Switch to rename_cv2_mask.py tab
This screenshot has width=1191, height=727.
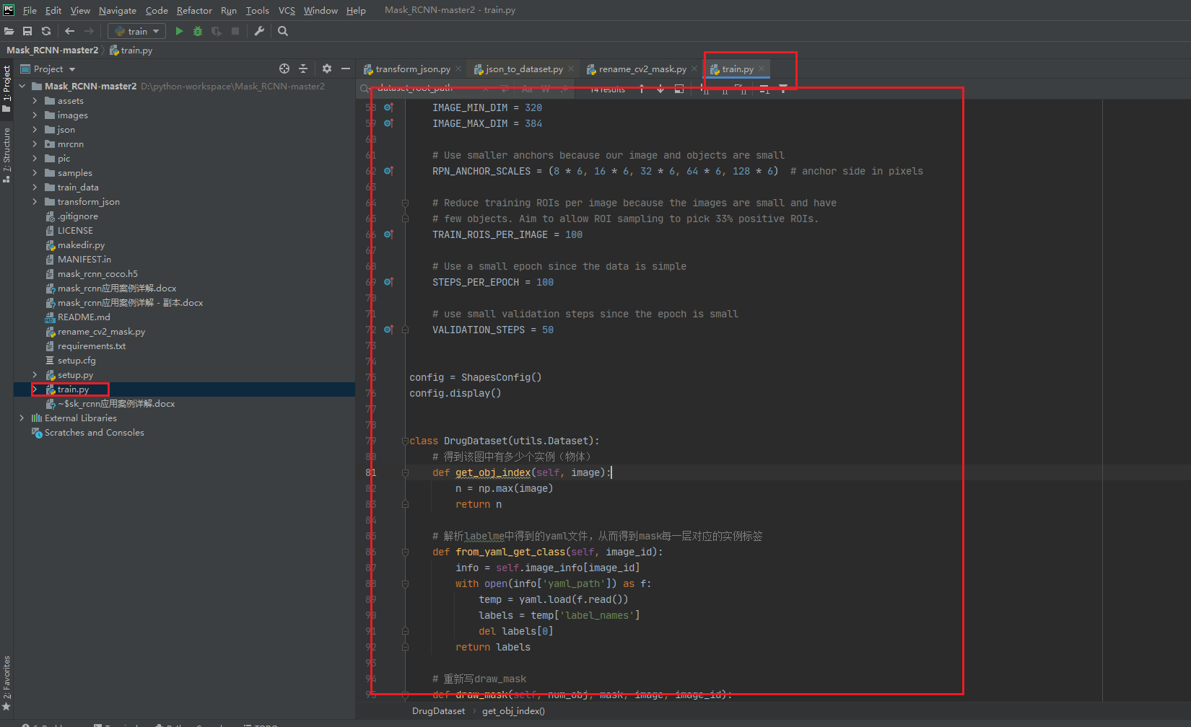click(x=642, y=69)
